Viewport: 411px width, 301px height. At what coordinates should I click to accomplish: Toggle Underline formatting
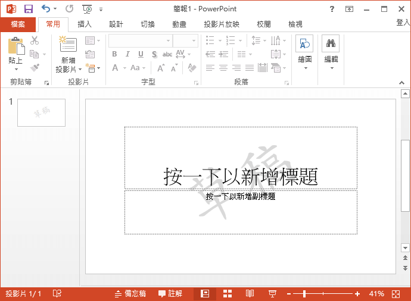141,54
